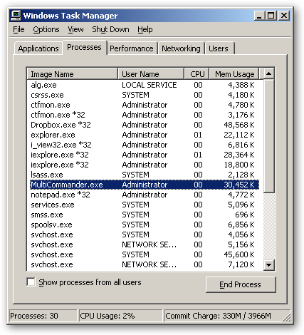The width and height of the screenshot is (304, 335).
Task: Switch to the Performance tab
Action: 132,48
